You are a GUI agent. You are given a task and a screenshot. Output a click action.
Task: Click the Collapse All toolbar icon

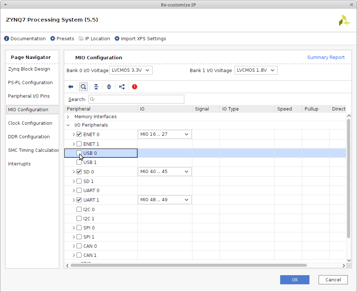pos(96,87)
